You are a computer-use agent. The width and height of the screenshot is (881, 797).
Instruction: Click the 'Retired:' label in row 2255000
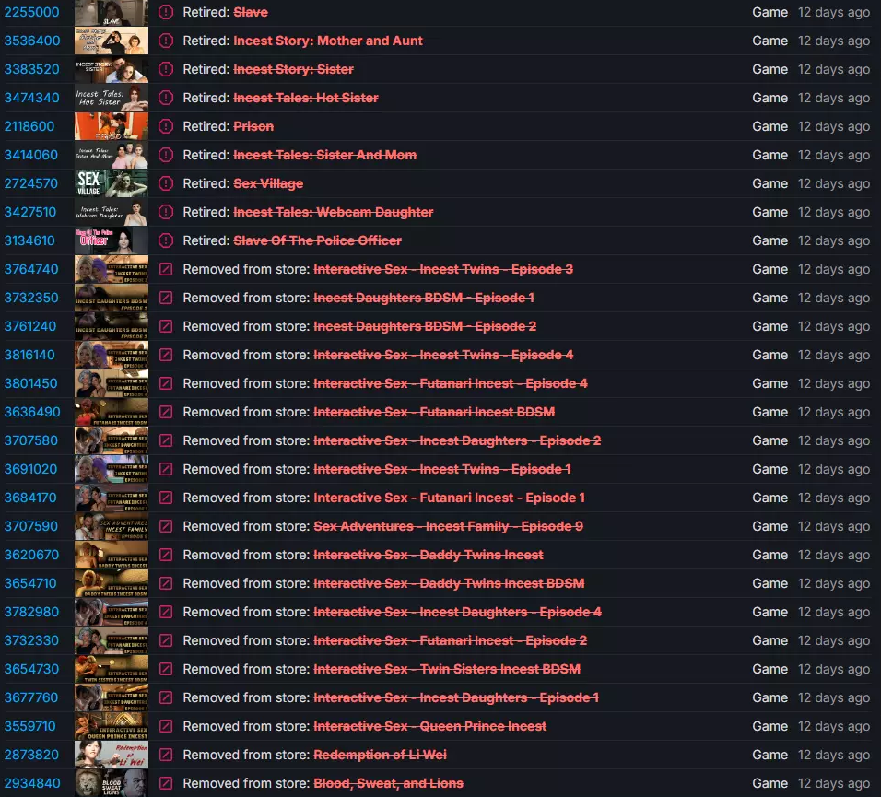tap(206, 12)
